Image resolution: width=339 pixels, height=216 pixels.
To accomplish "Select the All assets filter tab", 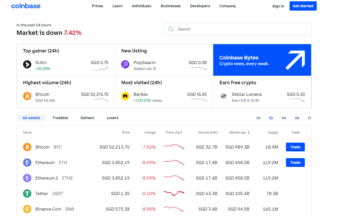I will point(31,118).
